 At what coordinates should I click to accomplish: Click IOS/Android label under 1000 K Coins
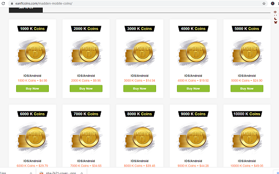(x=32, y=76)
